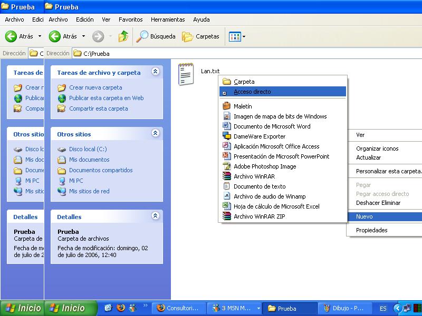The height and width of the screenshot is (316, 422).
Task: Collapse the Tareas de archivo y carpeta panel
Action: click(x=155, y=72)
